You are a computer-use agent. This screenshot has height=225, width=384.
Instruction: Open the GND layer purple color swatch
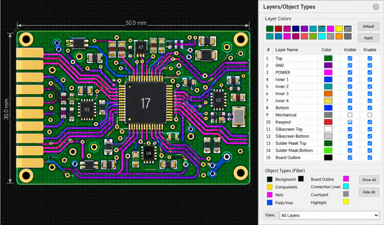pos(328,65)
